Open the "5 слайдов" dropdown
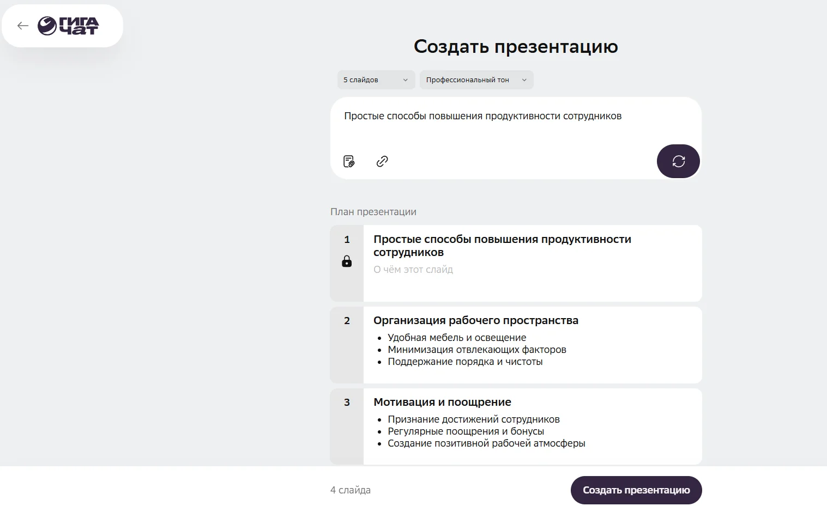The image size is (827, 512). [376, 80]
